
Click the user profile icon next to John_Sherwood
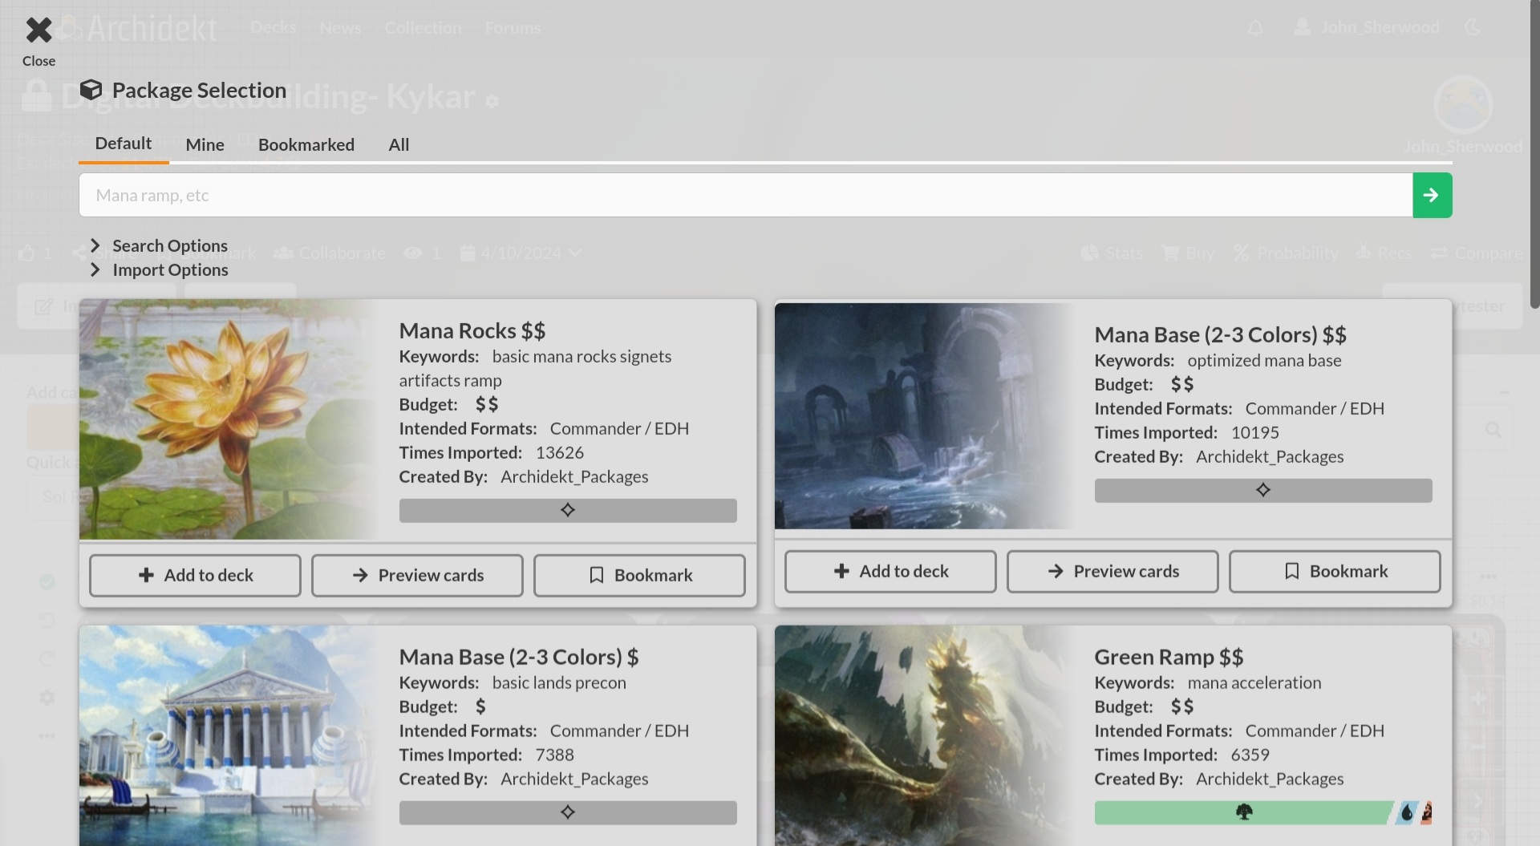[x=1301, y=26]
